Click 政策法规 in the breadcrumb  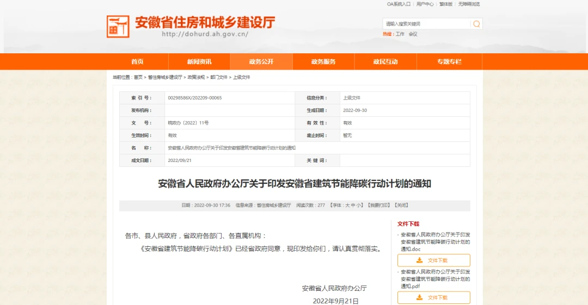point(196,77)
